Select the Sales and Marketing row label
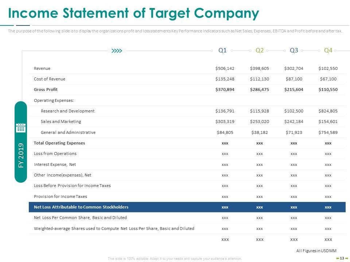The width and height of the screenshot is (350, 262). click(x=61, y=122)
